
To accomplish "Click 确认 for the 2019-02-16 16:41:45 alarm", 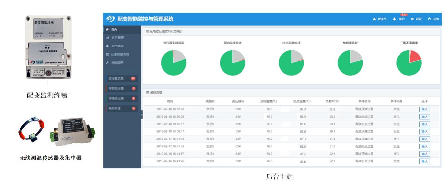I will (x=424, y=161).
